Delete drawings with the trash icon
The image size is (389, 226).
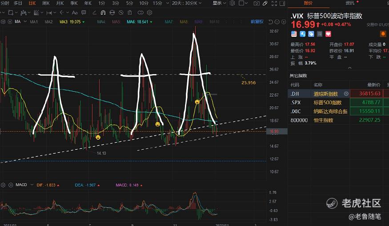(x=130, y=12)
